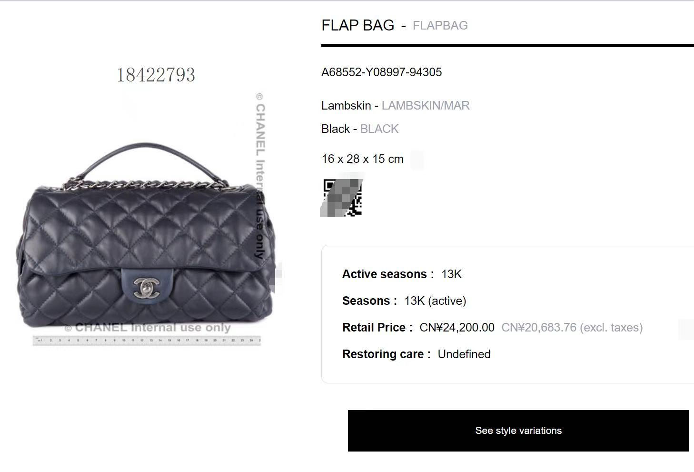Click the Lambskin material name
Viewport: 694px width, 472px height.
[x=346, y=106]
